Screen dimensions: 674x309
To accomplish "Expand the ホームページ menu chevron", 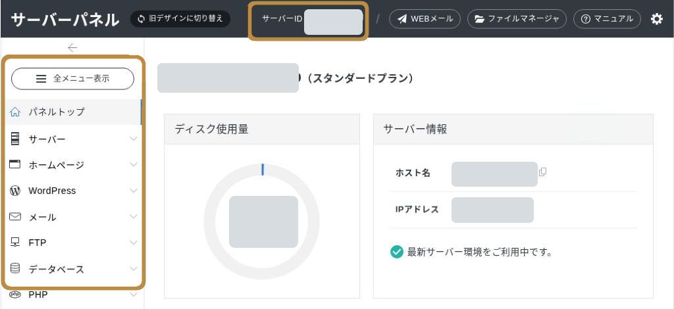I will point(133,164).
